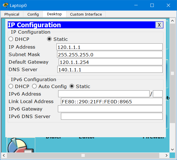Minimize the Laptop0 window

tap(136, 5)
